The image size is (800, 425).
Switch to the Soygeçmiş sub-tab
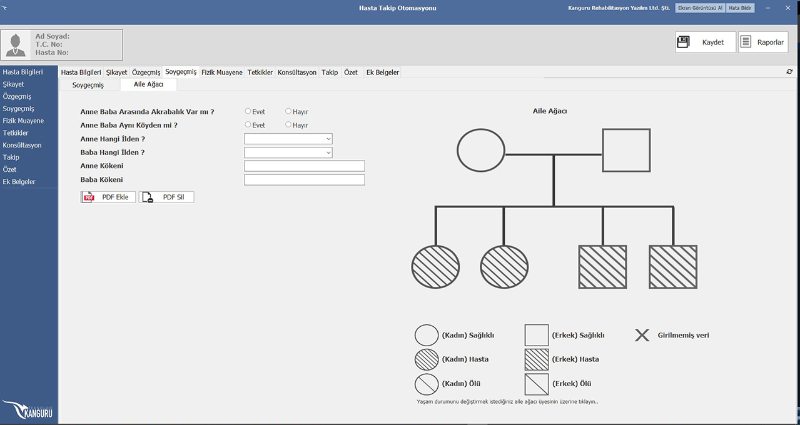tap(88, 84)
